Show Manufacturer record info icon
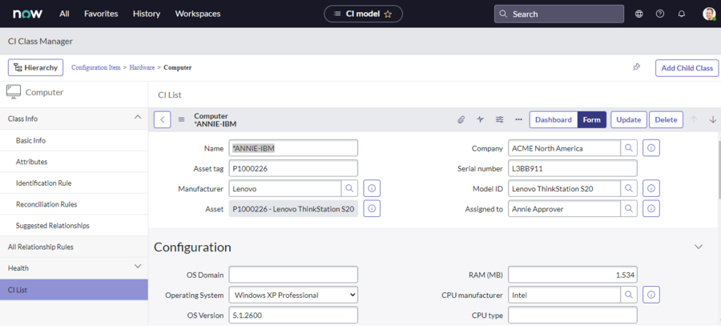This screenshot has height=326, width=721. 372,188
